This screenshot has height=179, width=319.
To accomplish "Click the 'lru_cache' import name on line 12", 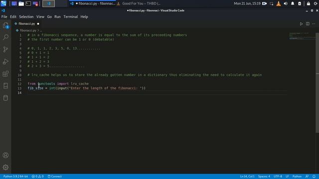I will pyautogui.click(x=80, y=84).
